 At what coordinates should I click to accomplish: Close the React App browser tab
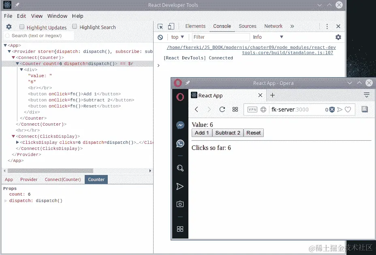[260, 95]
